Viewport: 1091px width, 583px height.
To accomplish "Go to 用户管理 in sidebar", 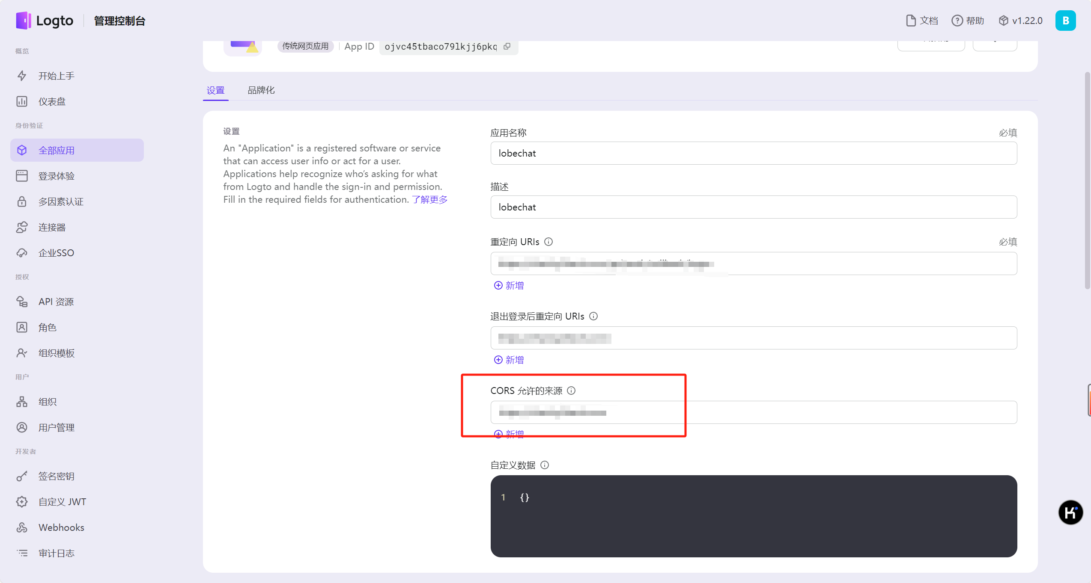I will coord(77,427).
